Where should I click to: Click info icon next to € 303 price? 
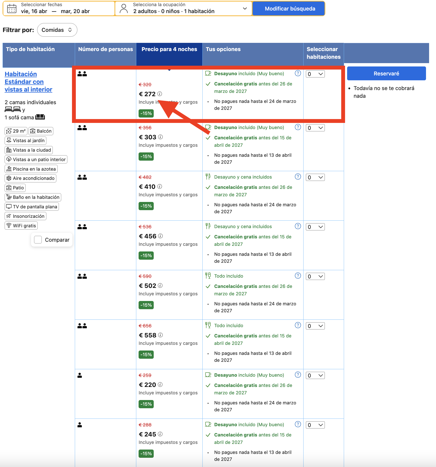click(x=160, y=137)
